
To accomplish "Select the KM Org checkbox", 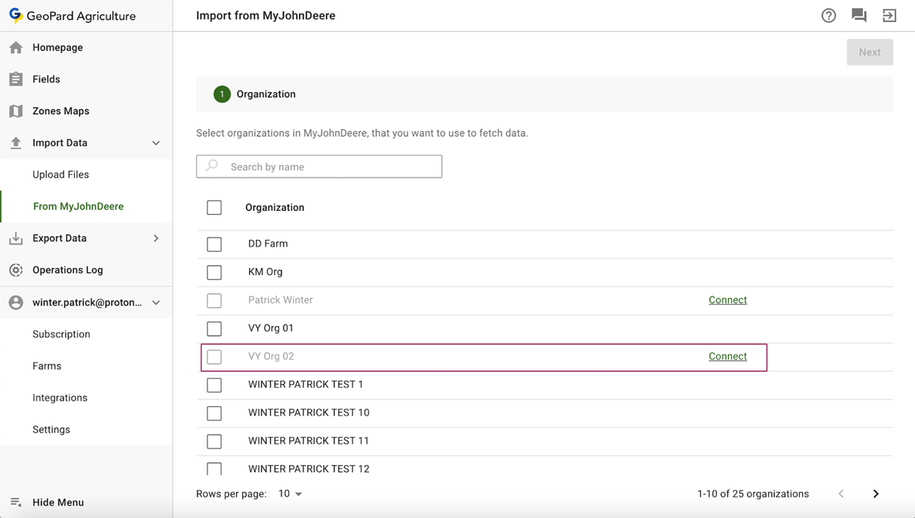I will 214,272.
